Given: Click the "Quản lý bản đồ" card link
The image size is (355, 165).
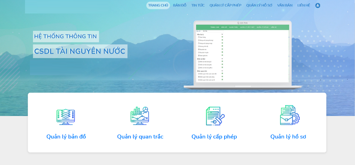Looking at the screenshot, I should (66, 137).
